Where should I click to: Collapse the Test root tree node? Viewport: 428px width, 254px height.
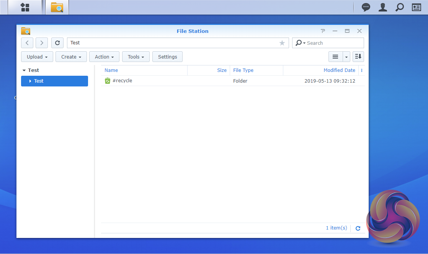tap(24, 70)
